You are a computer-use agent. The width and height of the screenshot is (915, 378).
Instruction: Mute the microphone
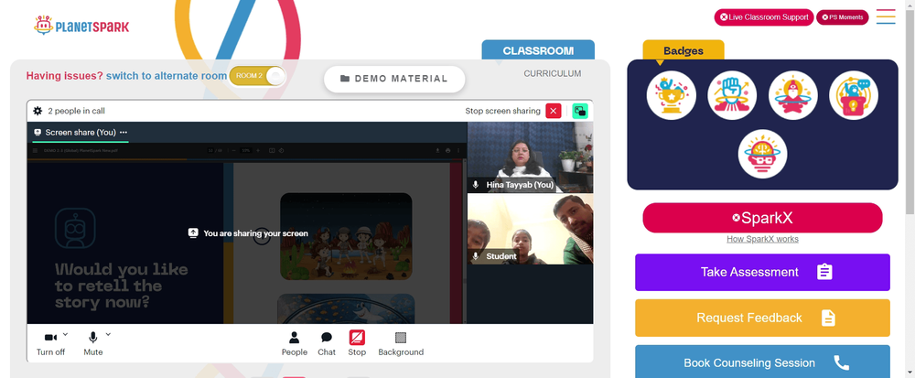tap(92, 343)
